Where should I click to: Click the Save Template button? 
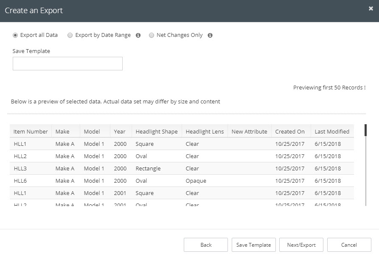253,245
